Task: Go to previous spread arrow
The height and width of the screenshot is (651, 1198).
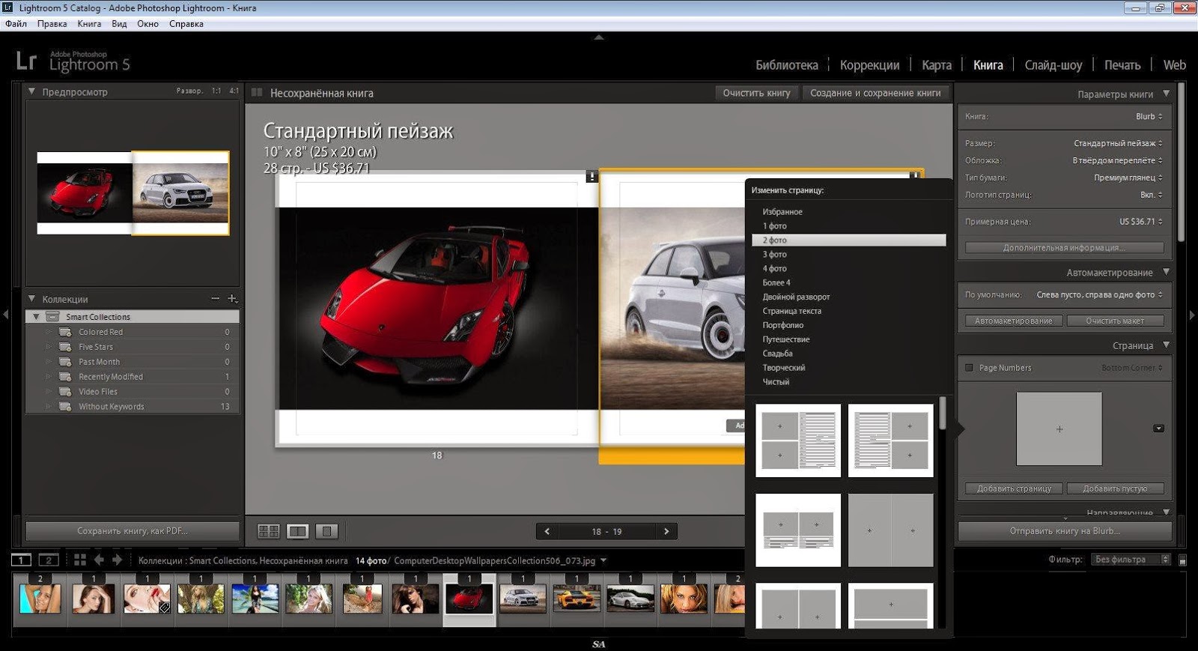Action: pyautogui.click(x=547, y=531)
